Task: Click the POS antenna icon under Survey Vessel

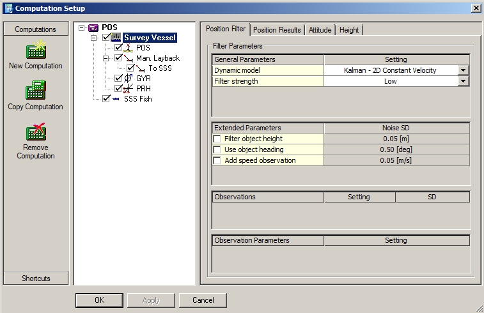Action: 128,48
